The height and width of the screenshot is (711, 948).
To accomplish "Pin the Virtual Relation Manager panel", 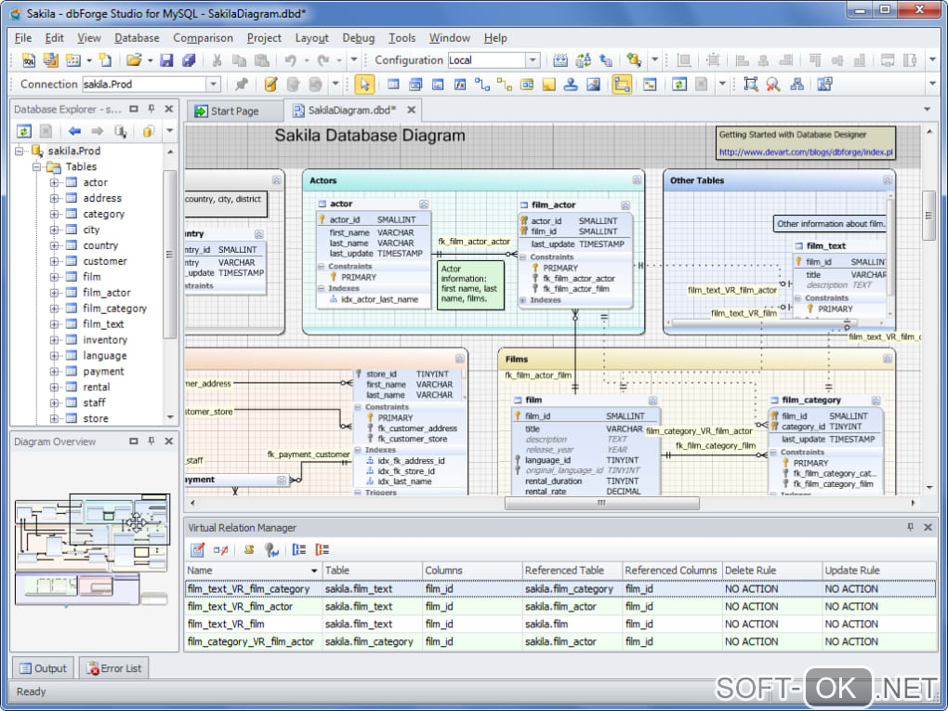I will pyautogui.click(x=910, y=527).
